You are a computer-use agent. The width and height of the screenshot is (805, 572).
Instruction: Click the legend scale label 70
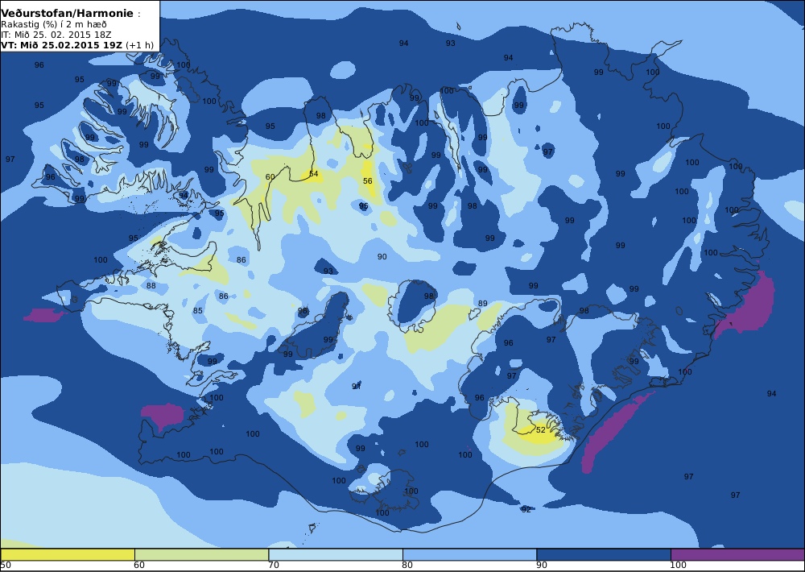pos(274,566)
